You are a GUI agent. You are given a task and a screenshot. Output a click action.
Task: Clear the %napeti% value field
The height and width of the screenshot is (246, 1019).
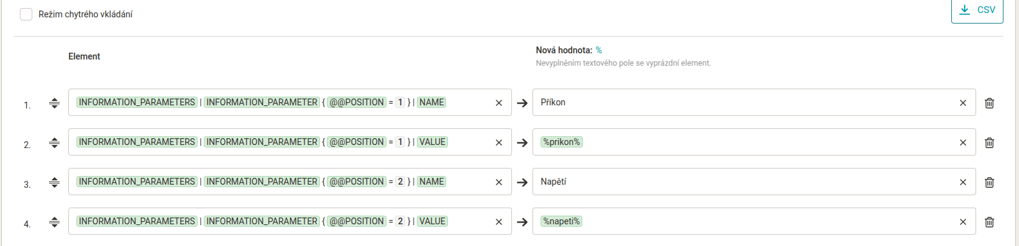963,222
